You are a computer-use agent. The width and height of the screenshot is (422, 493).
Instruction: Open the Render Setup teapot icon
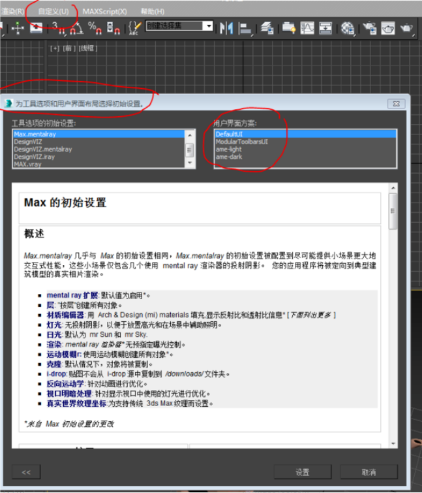tap(370, 28)
